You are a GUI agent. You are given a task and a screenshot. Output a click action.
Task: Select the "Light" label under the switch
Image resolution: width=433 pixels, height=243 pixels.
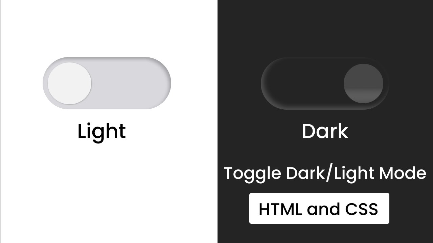pyautogui.click(x=101, y=131)
